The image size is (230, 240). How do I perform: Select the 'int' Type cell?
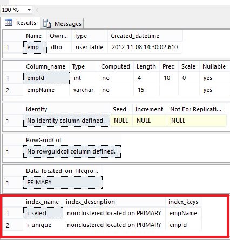coord(84,78)
